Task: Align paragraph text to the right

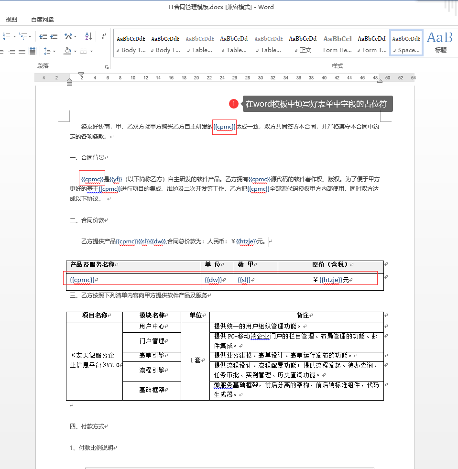Action: [x=11, y=51]
